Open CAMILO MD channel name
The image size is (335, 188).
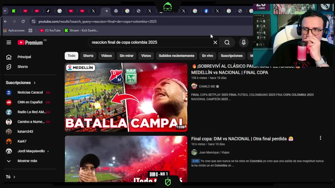coord(207,86)
